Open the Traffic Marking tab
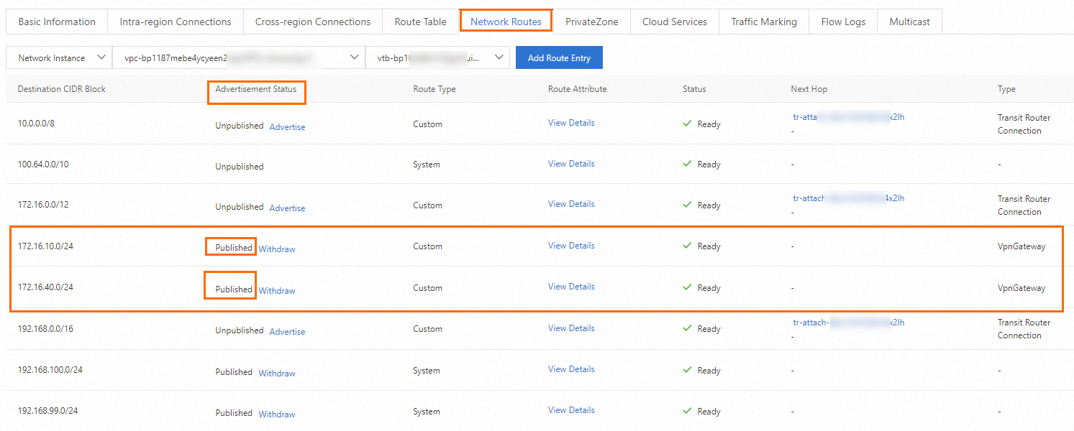 pyautogui.click(x=764, y=22)
